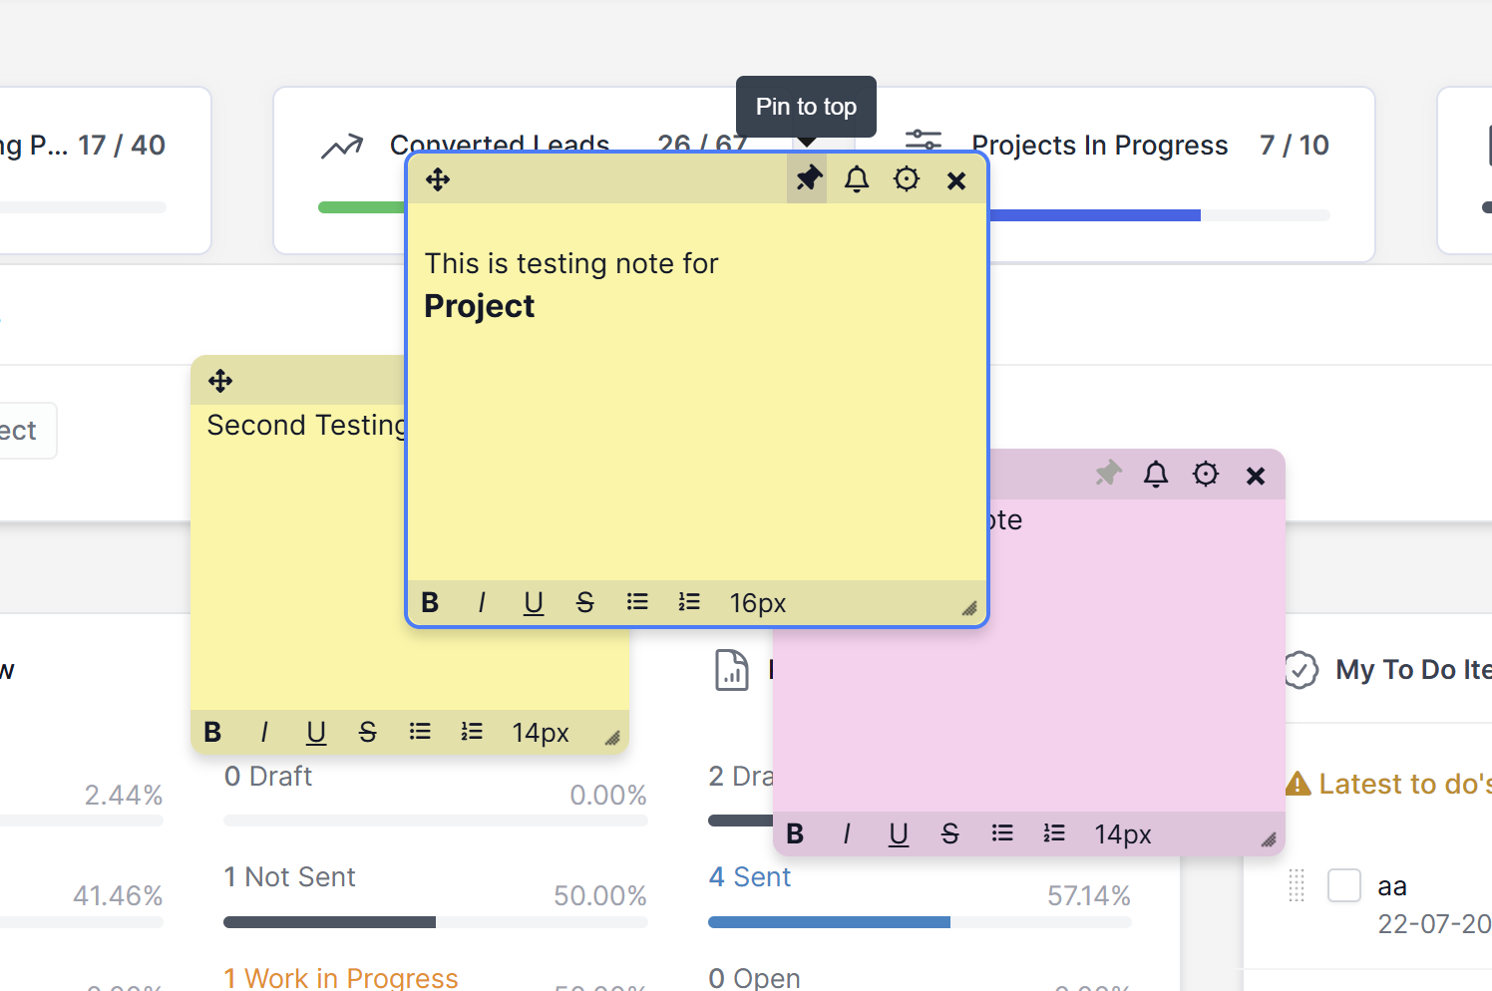Click Projects In Progress progress bar
This screenshot has height=991, width=1492.
[x=1157, y=215]
